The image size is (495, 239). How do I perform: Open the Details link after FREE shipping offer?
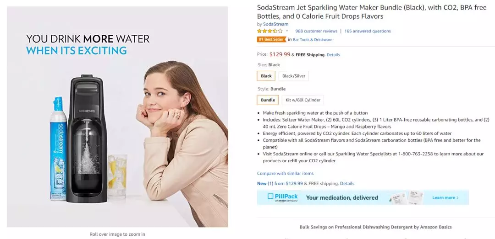tap(347, 184)
